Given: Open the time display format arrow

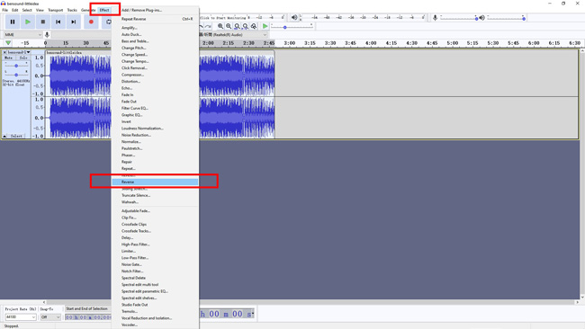Looking at the screenshot, I should pos(253,314).
